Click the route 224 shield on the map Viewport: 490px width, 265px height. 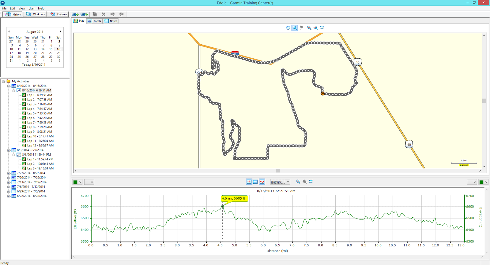click(199, 72)
